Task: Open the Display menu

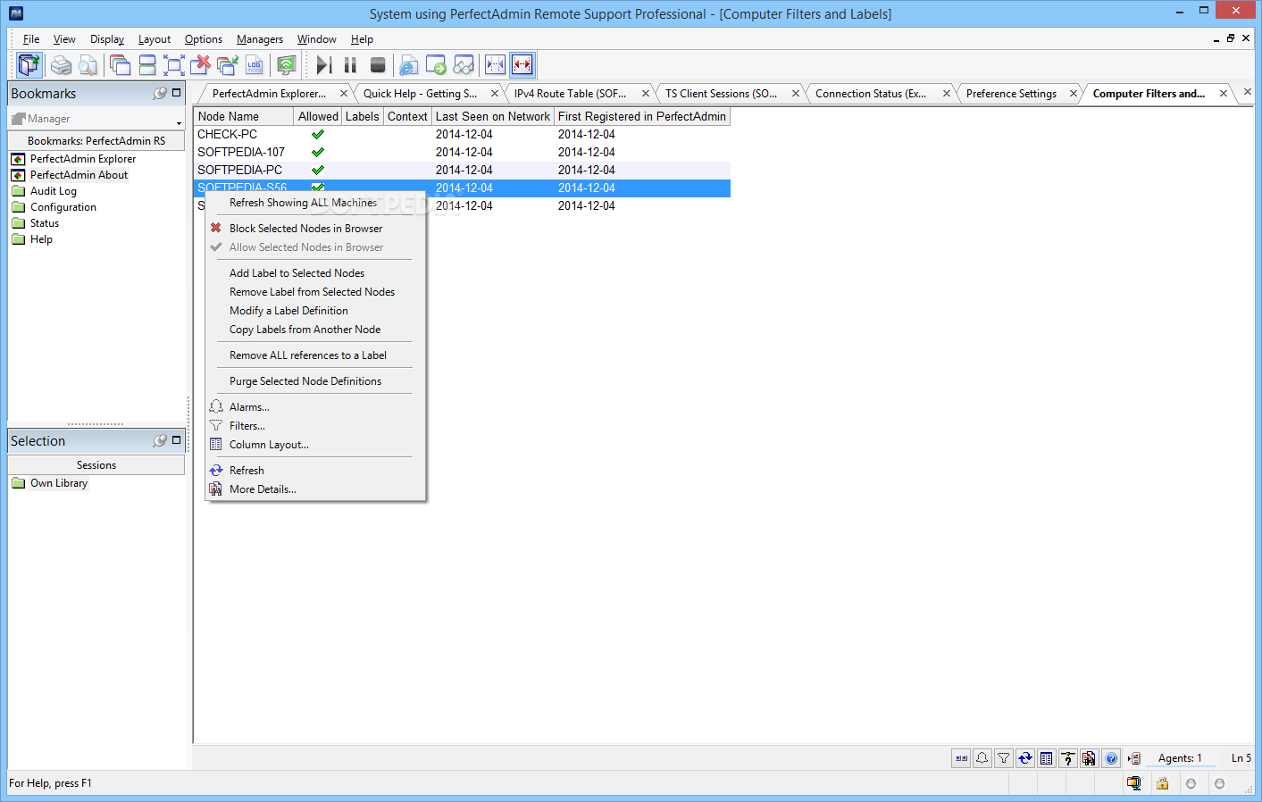Action: click(x=107, y=39)
